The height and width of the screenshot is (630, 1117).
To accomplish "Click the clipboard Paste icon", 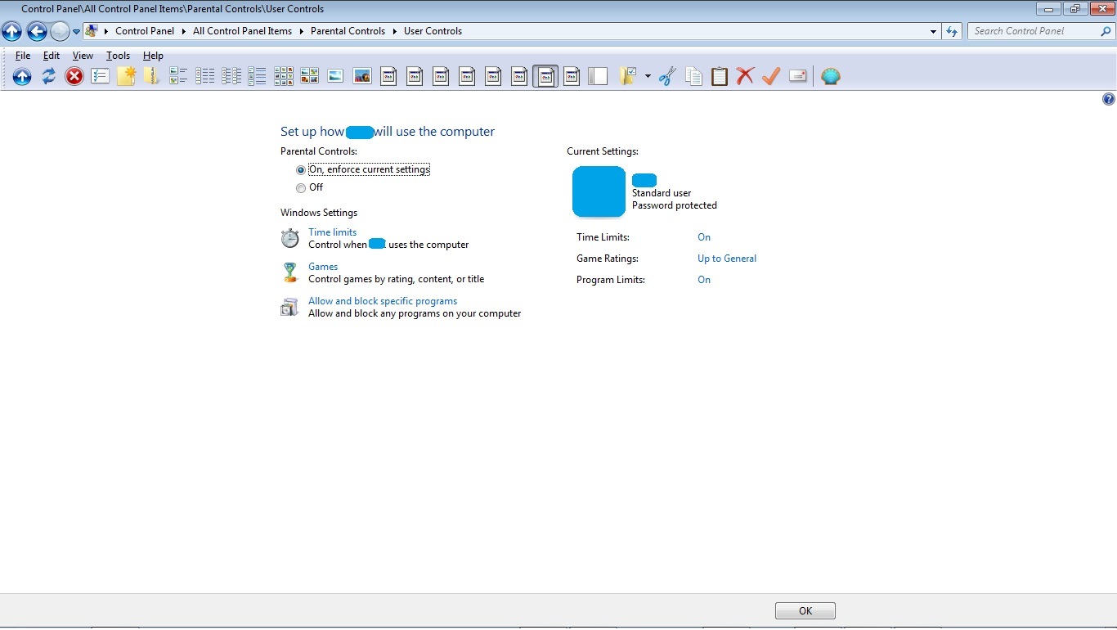I will point(720,76).
